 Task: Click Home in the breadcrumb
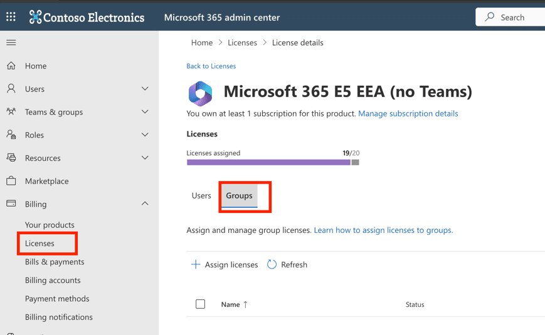tap(202, 43)
